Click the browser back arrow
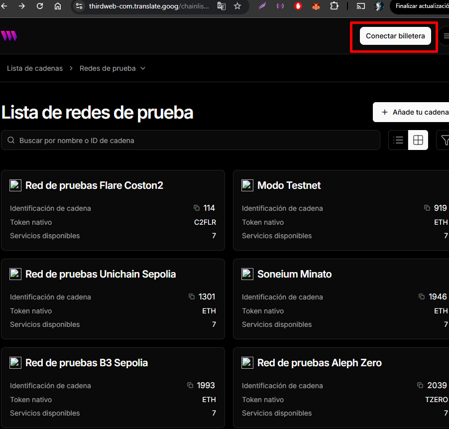This screenshot has width=449, height=429. click(x=4, y=6)
